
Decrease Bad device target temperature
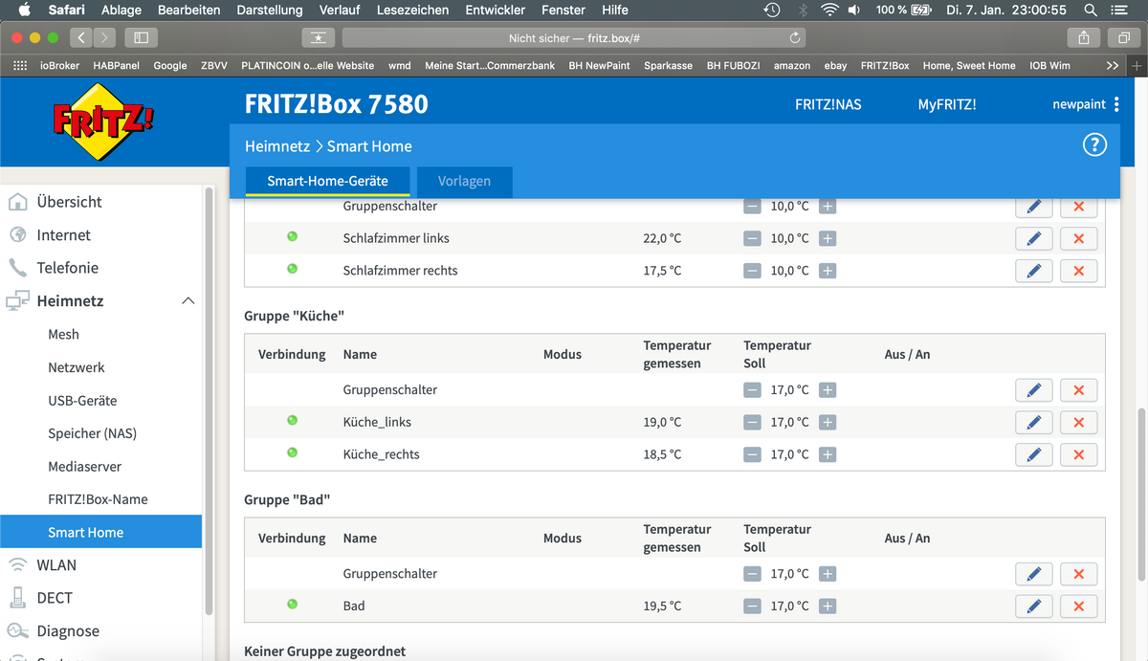(x=753, y=606)
